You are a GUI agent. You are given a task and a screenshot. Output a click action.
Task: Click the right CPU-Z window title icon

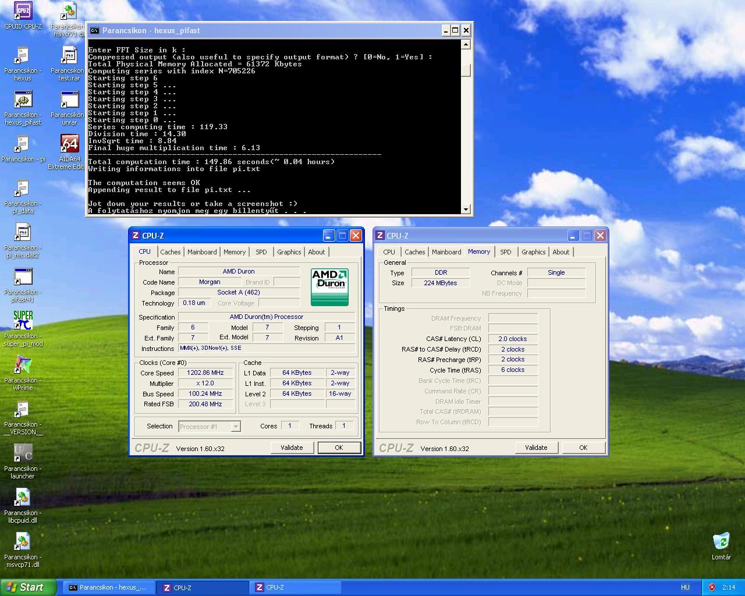(x=380, y=236)
